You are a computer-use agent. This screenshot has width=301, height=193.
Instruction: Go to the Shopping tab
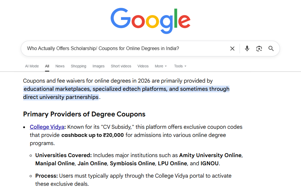point(79,66)
